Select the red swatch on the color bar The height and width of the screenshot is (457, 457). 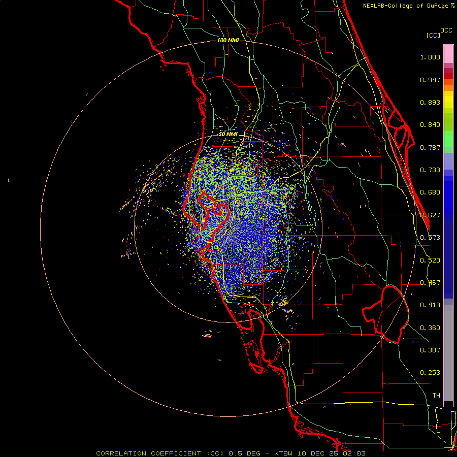coord(448,76)
